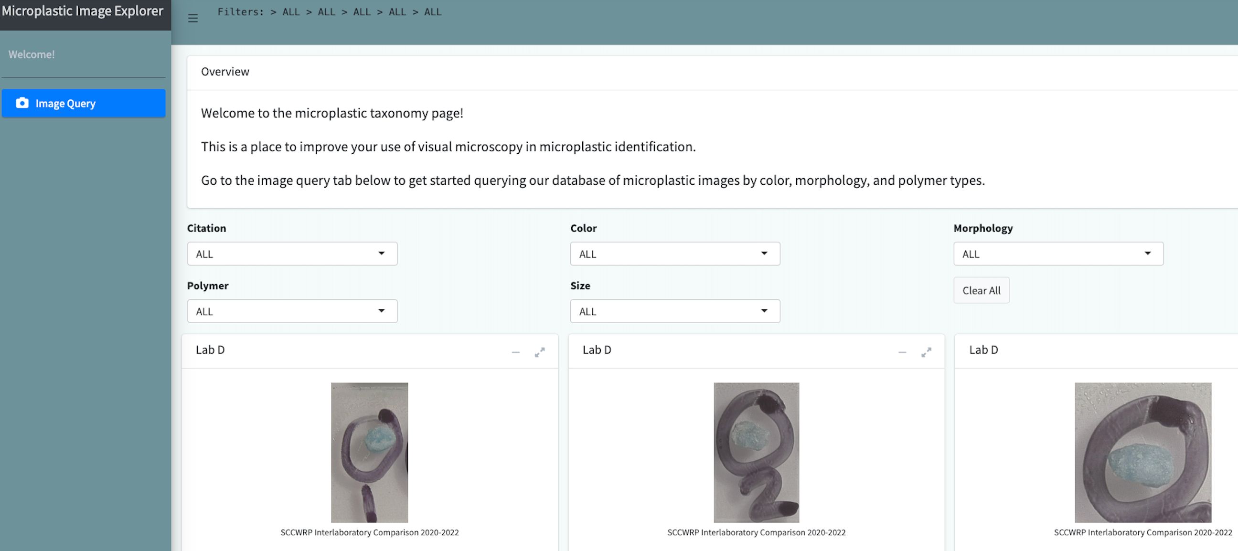This screenshot has height=551, width=1238.
Task: Open the Citation dropdown
Action: [x=292, y=254]
